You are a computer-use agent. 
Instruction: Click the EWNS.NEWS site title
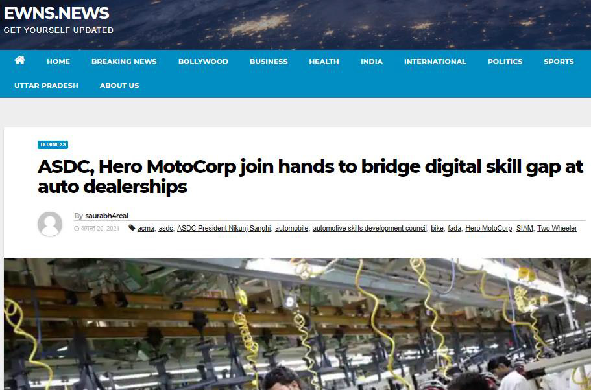click(x=56, y=14)
